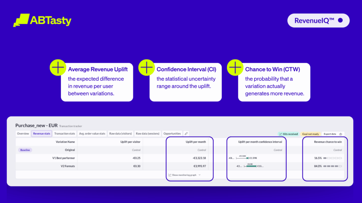This screenshot has height=203, width=362.
Task: Click the chart icon in Hits received badge
Action: (281, 134)
